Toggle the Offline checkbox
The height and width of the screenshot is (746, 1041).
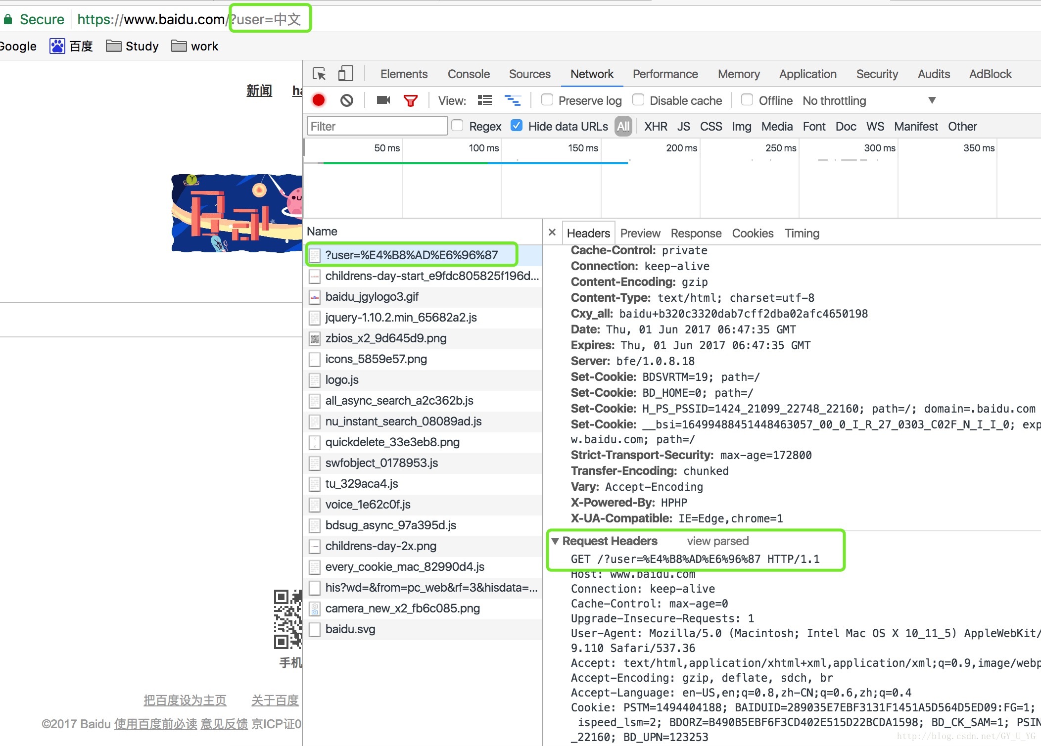pyautogui.click(x=747, y=100)
